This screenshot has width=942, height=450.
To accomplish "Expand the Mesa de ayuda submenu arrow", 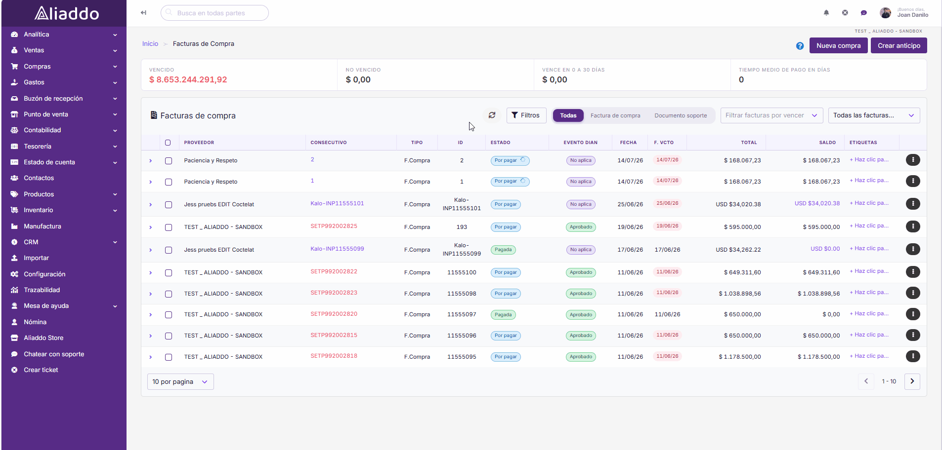I will tap(115, 306).
